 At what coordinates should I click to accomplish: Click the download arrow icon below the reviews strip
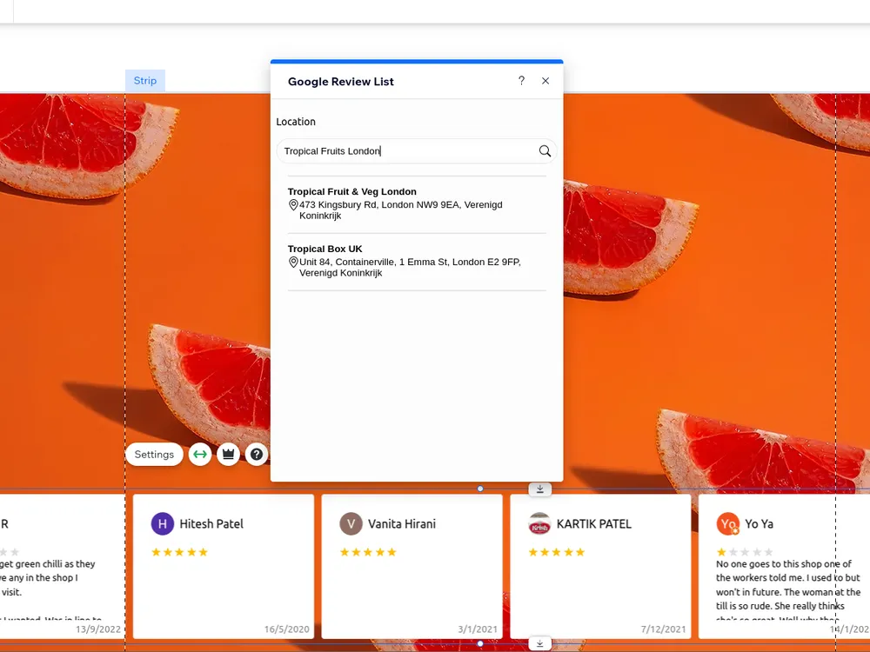(x=539, y=643)
